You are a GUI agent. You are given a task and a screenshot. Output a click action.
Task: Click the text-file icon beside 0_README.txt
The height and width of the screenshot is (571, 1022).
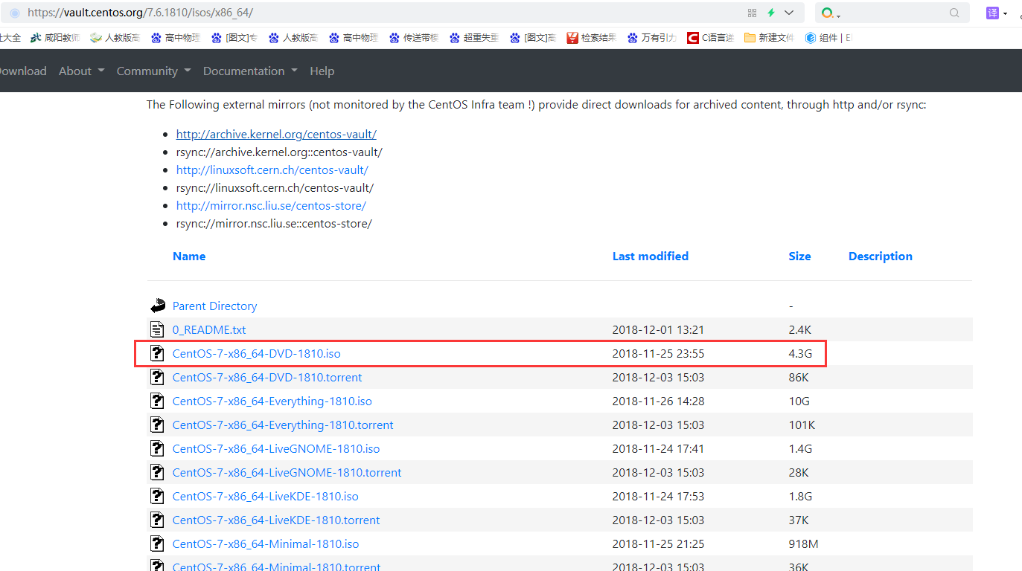click(x=157, y=329)
